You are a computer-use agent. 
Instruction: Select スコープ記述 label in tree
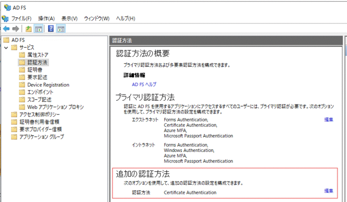[39, 99]
